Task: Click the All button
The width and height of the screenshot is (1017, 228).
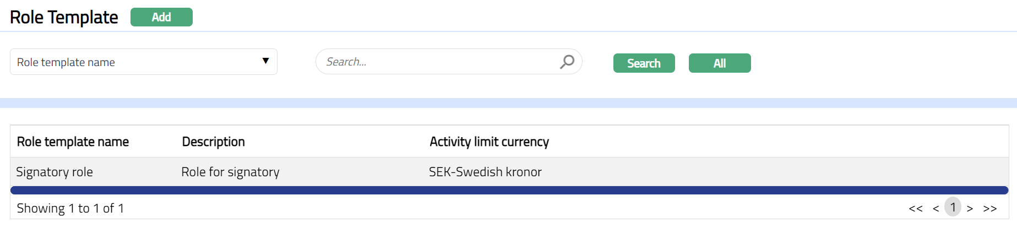Action: [719, 63]
